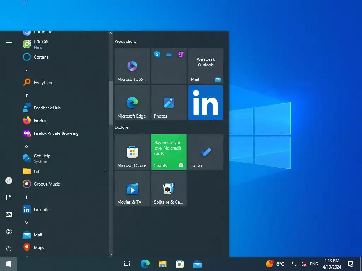The image size is (362, 271).
Task: Open Mail from the taskbar
Action: coord(197,264)
